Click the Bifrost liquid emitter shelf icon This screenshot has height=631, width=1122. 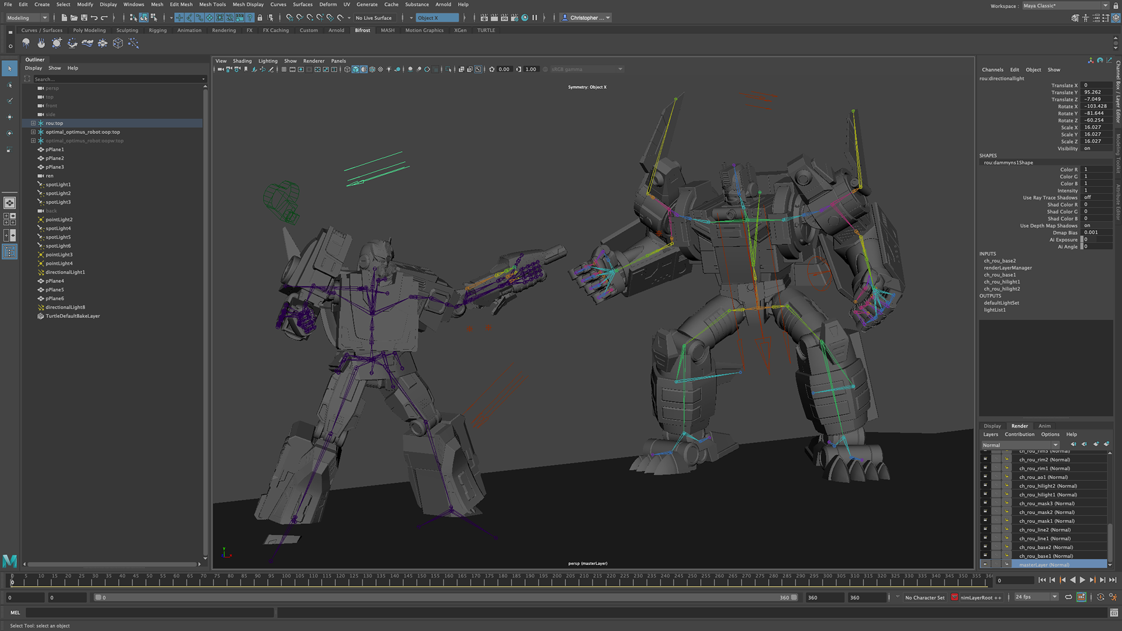(x=26, y=43)
